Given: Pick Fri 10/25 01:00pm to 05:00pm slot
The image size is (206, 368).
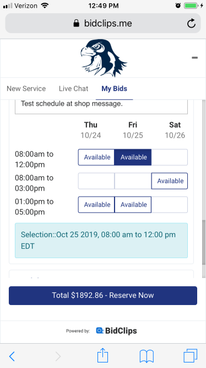Looking at the screenshot, I should point(133,204).
